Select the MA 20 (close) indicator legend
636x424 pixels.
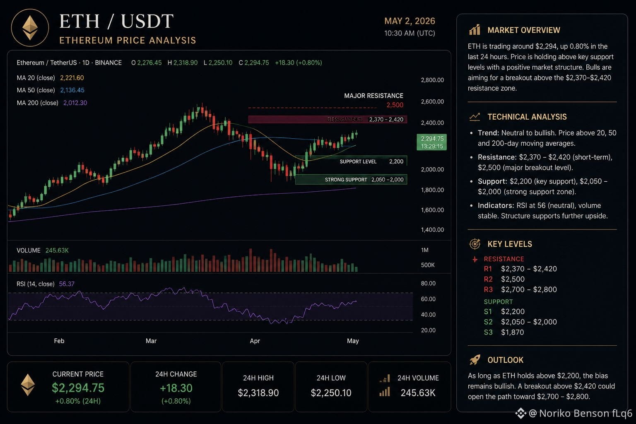(x=50, y=78)
